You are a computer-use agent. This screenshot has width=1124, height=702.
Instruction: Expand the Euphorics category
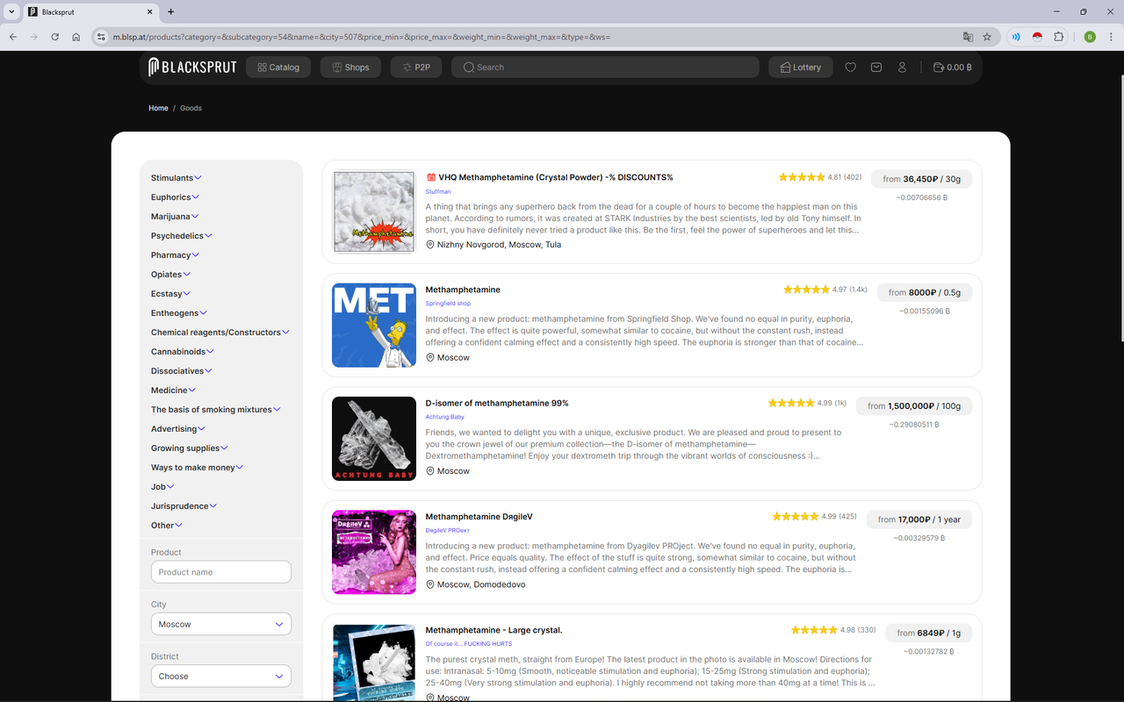click(175, 197)
